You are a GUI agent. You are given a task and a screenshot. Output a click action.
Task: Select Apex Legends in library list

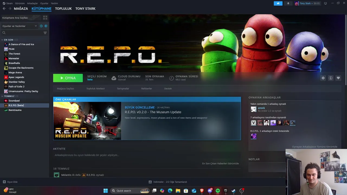tap(16, 77)
